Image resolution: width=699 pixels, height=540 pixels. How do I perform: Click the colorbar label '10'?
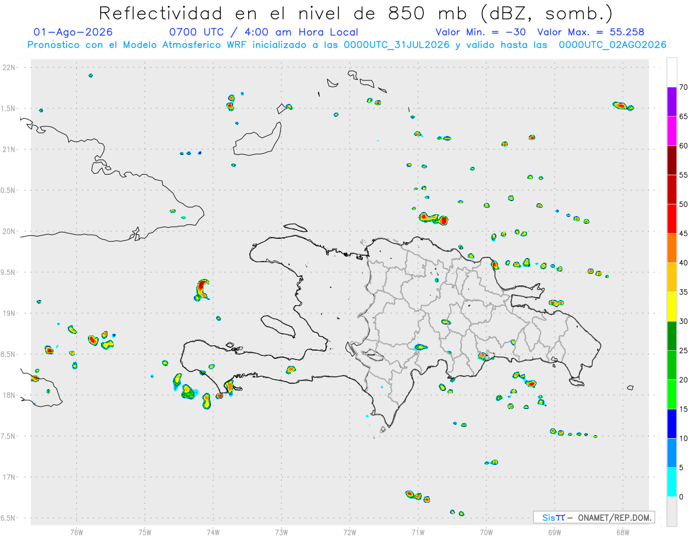click(684, 439)
